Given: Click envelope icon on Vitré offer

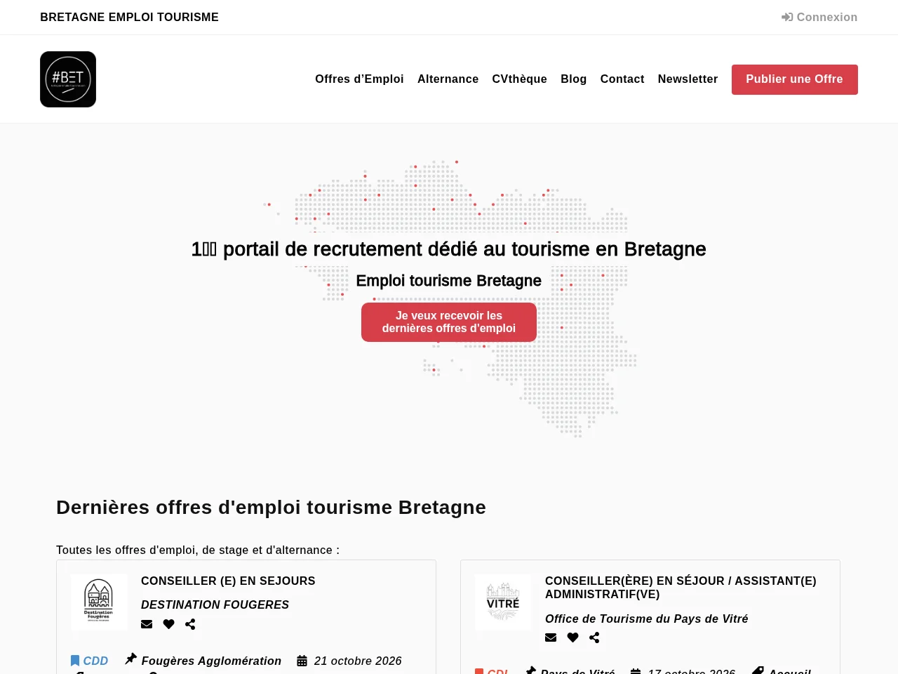Looking at the screenshot, I should point(551,637).
